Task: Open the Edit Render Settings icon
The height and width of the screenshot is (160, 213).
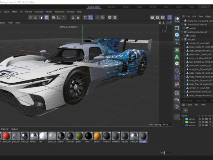Action: tap(163, 17)
